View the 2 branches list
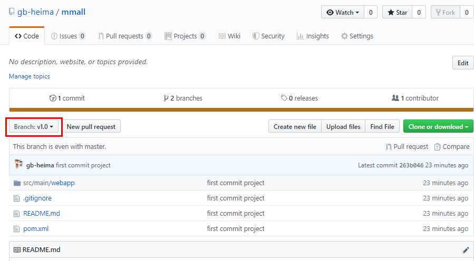 tap(183, 98)
